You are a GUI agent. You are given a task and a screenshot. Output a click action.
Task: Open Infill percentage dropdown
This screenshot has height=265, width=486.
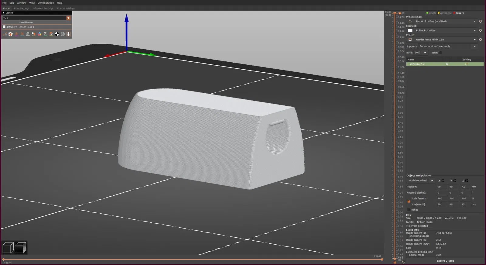(x=425, y=53)
